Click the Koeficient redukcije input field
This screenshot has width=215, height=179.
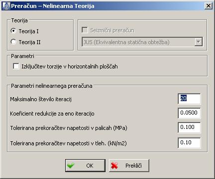189,113
